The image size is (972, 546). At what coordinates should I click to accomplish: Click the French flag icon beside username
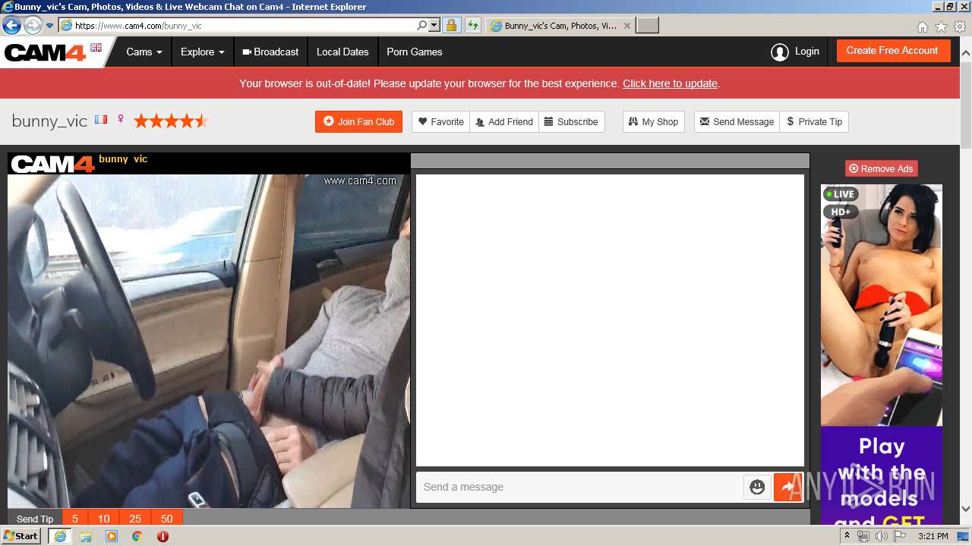[101, 120]
